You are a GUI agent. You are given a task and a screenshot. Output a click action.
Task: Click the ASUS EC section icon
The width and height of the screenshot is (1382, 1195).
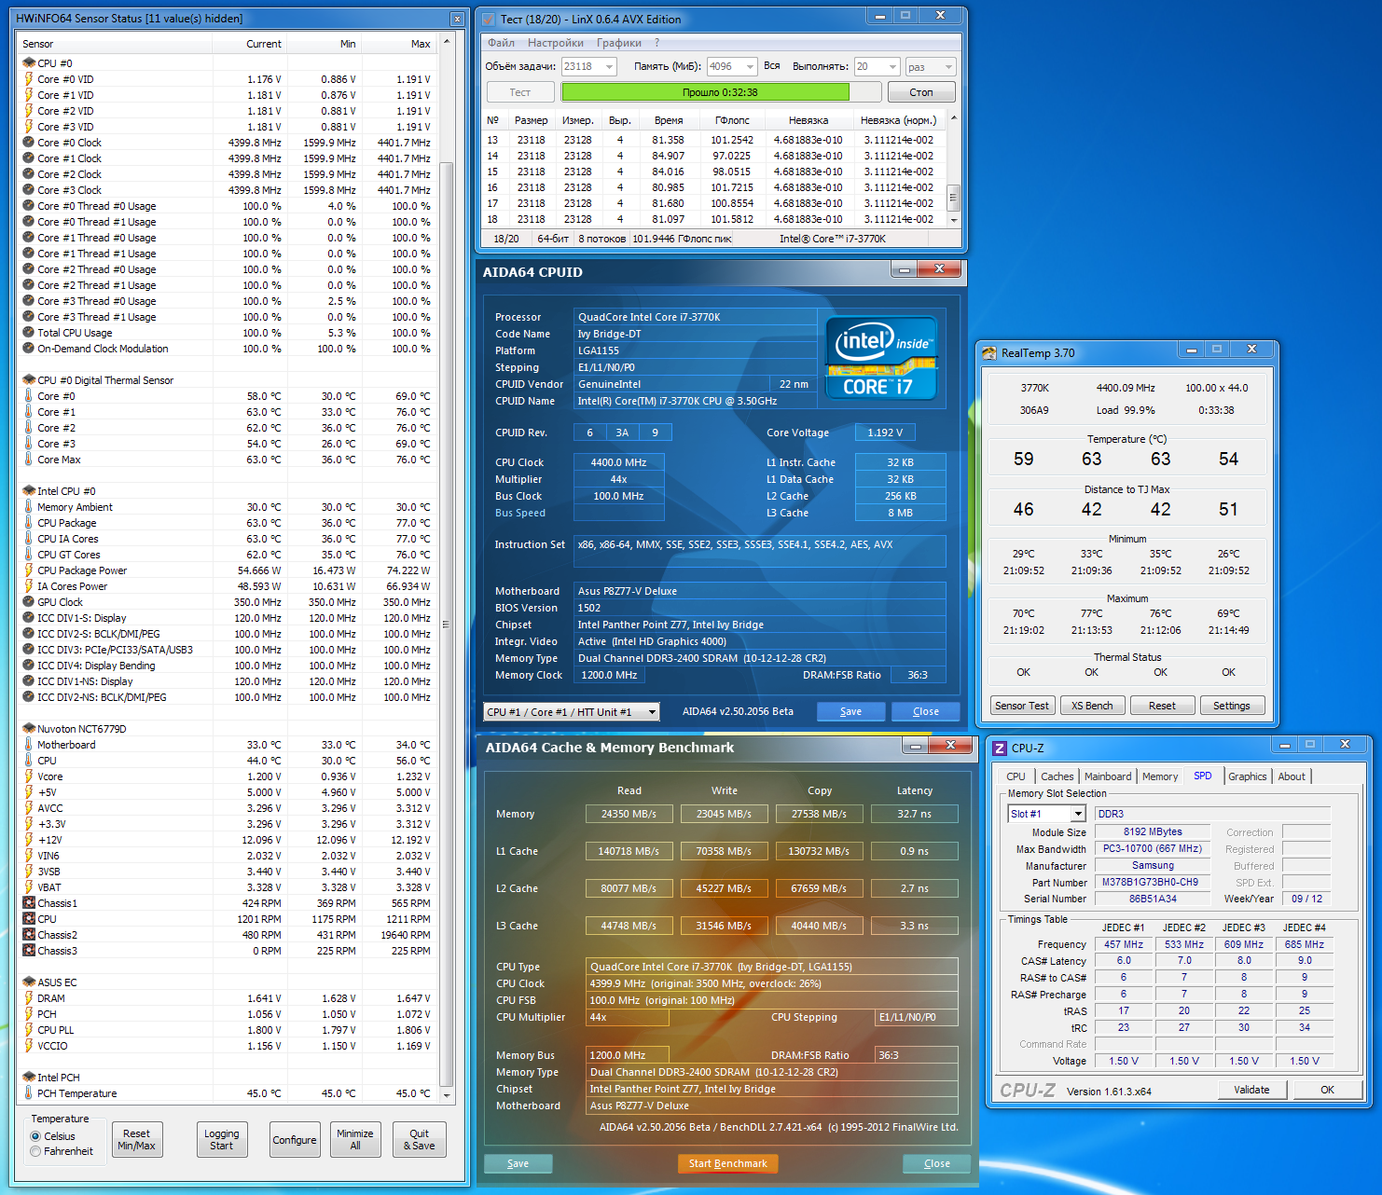point(29,982)
